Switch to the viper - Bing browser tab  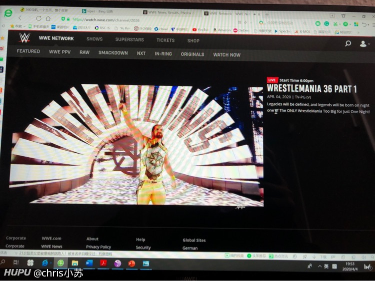tap(97, 11)
